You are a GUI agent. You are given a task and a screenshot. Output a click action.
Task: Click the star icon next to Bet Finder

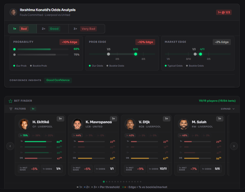coord(10,101)
